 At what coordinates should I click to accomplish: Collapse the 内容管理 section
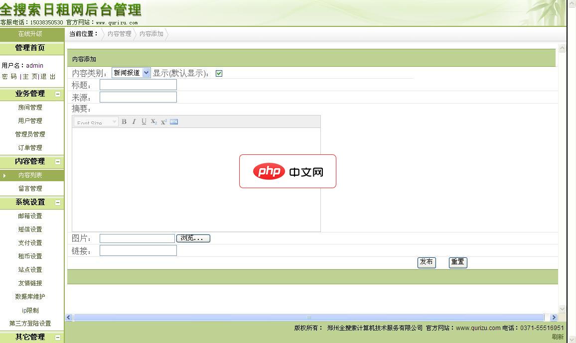coord(58,162)
